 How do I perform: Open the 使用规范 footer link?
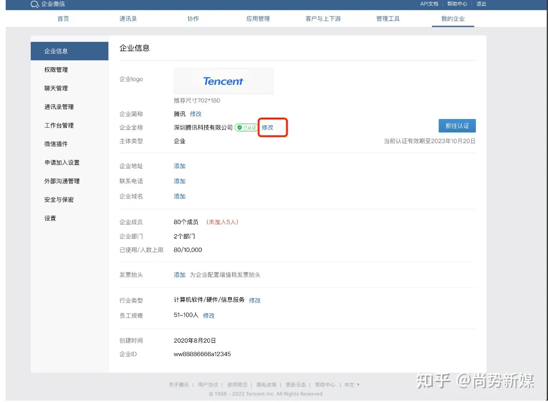[237, 385]
